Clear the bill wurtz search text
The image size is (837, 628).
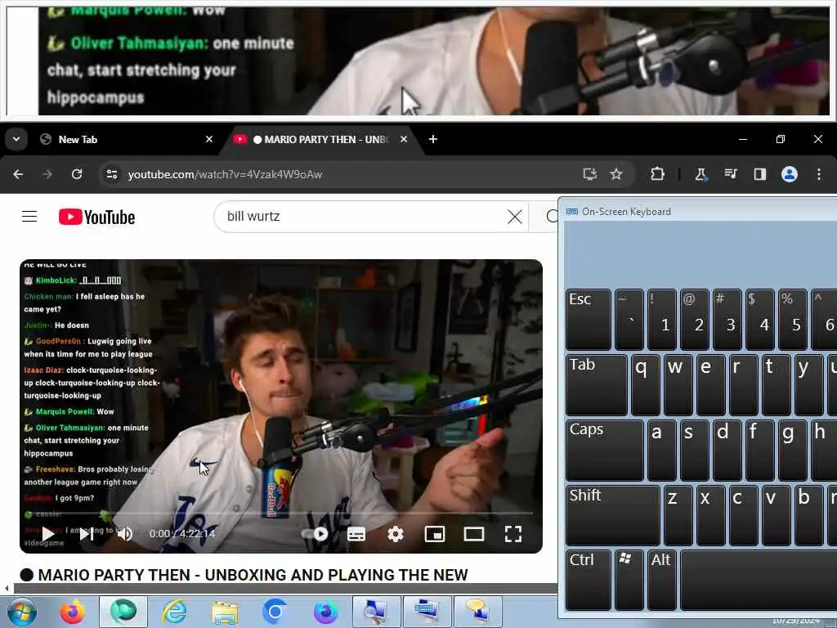click(x=515, y=216)
